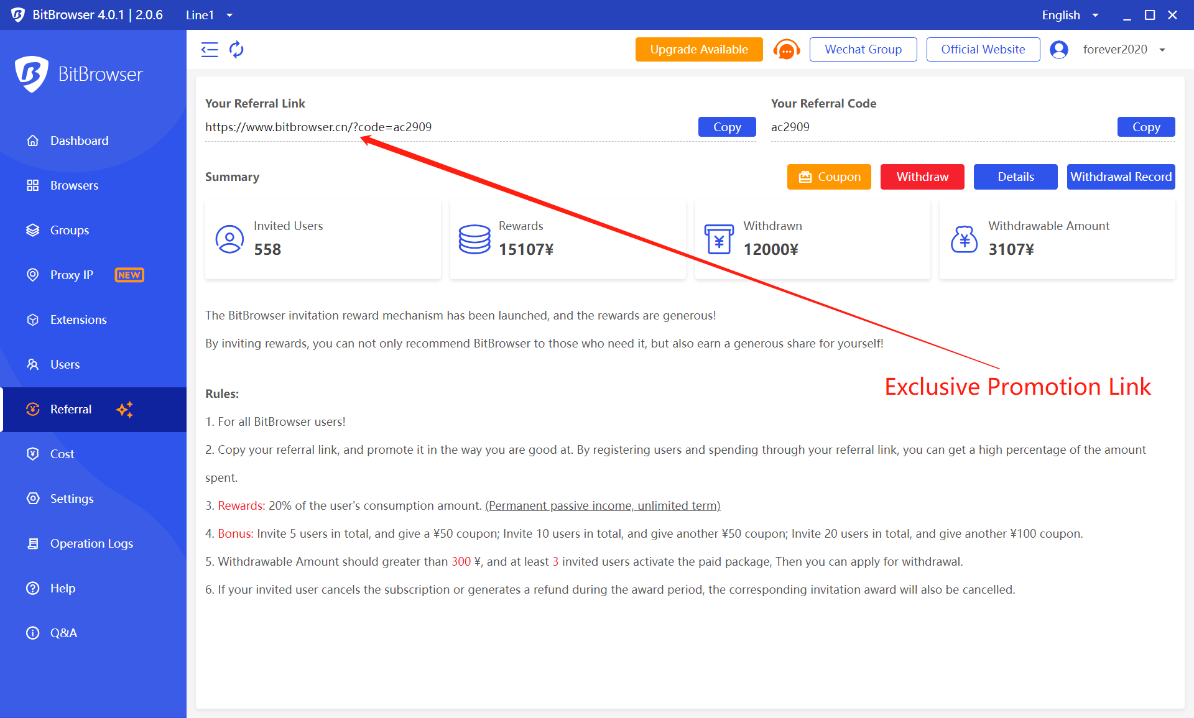Select Proxy IP menu item
1194x718 pixels.
pos(93,275)
